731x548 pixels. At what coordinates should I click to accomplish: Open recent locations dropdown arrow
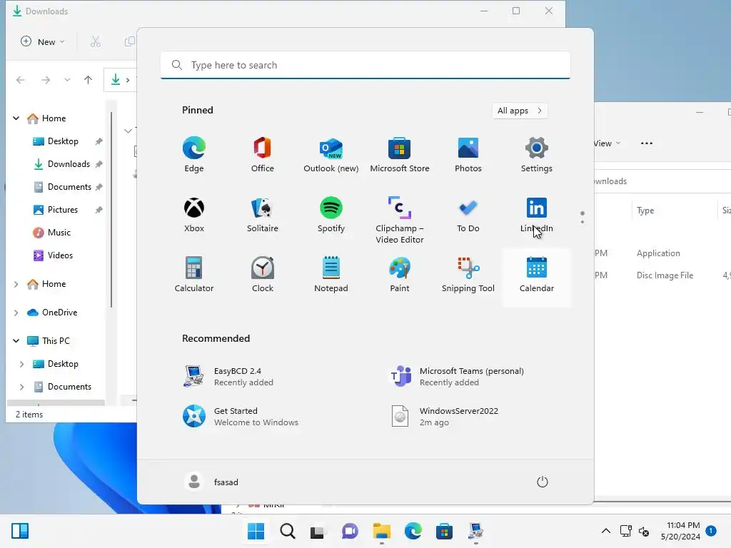pos(67,80)
